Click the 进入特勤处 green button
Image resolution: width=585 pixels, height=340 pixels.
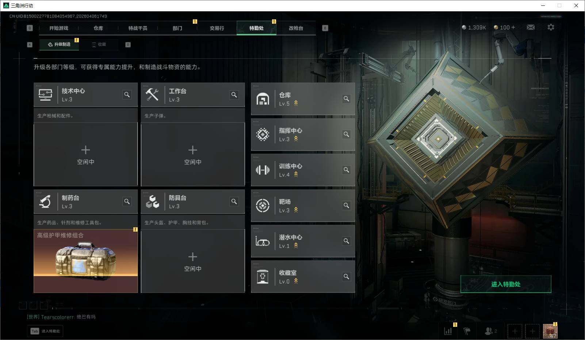506,284
